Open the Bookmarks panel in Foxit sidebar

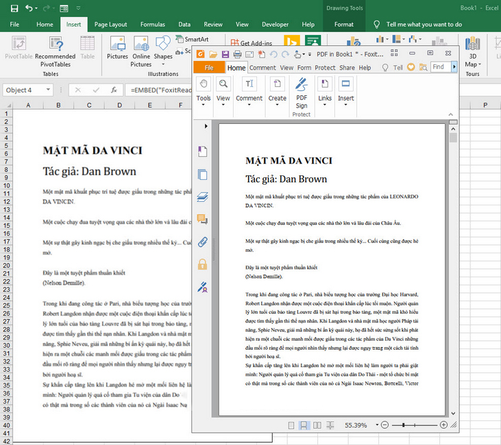click(203, 151)
